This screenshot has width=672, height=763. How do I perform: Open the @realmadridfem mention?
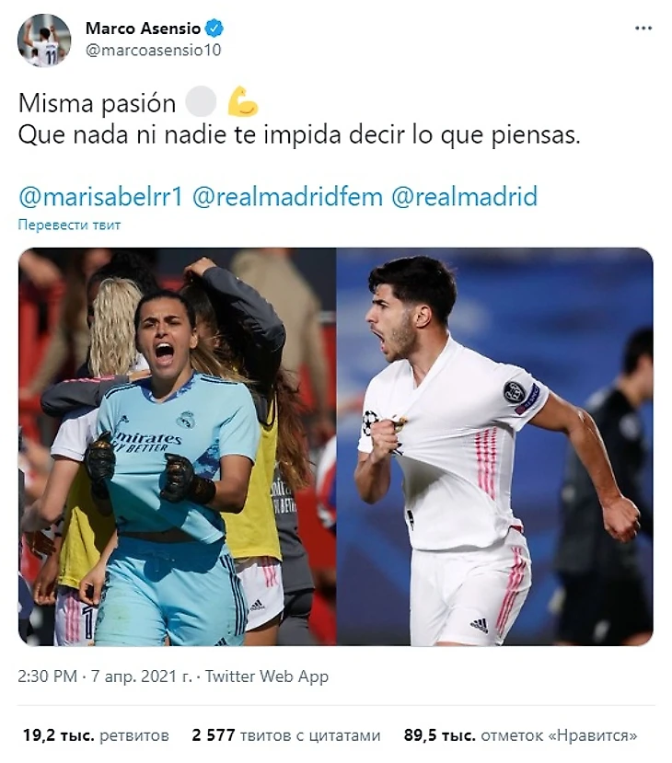[287, 197]
